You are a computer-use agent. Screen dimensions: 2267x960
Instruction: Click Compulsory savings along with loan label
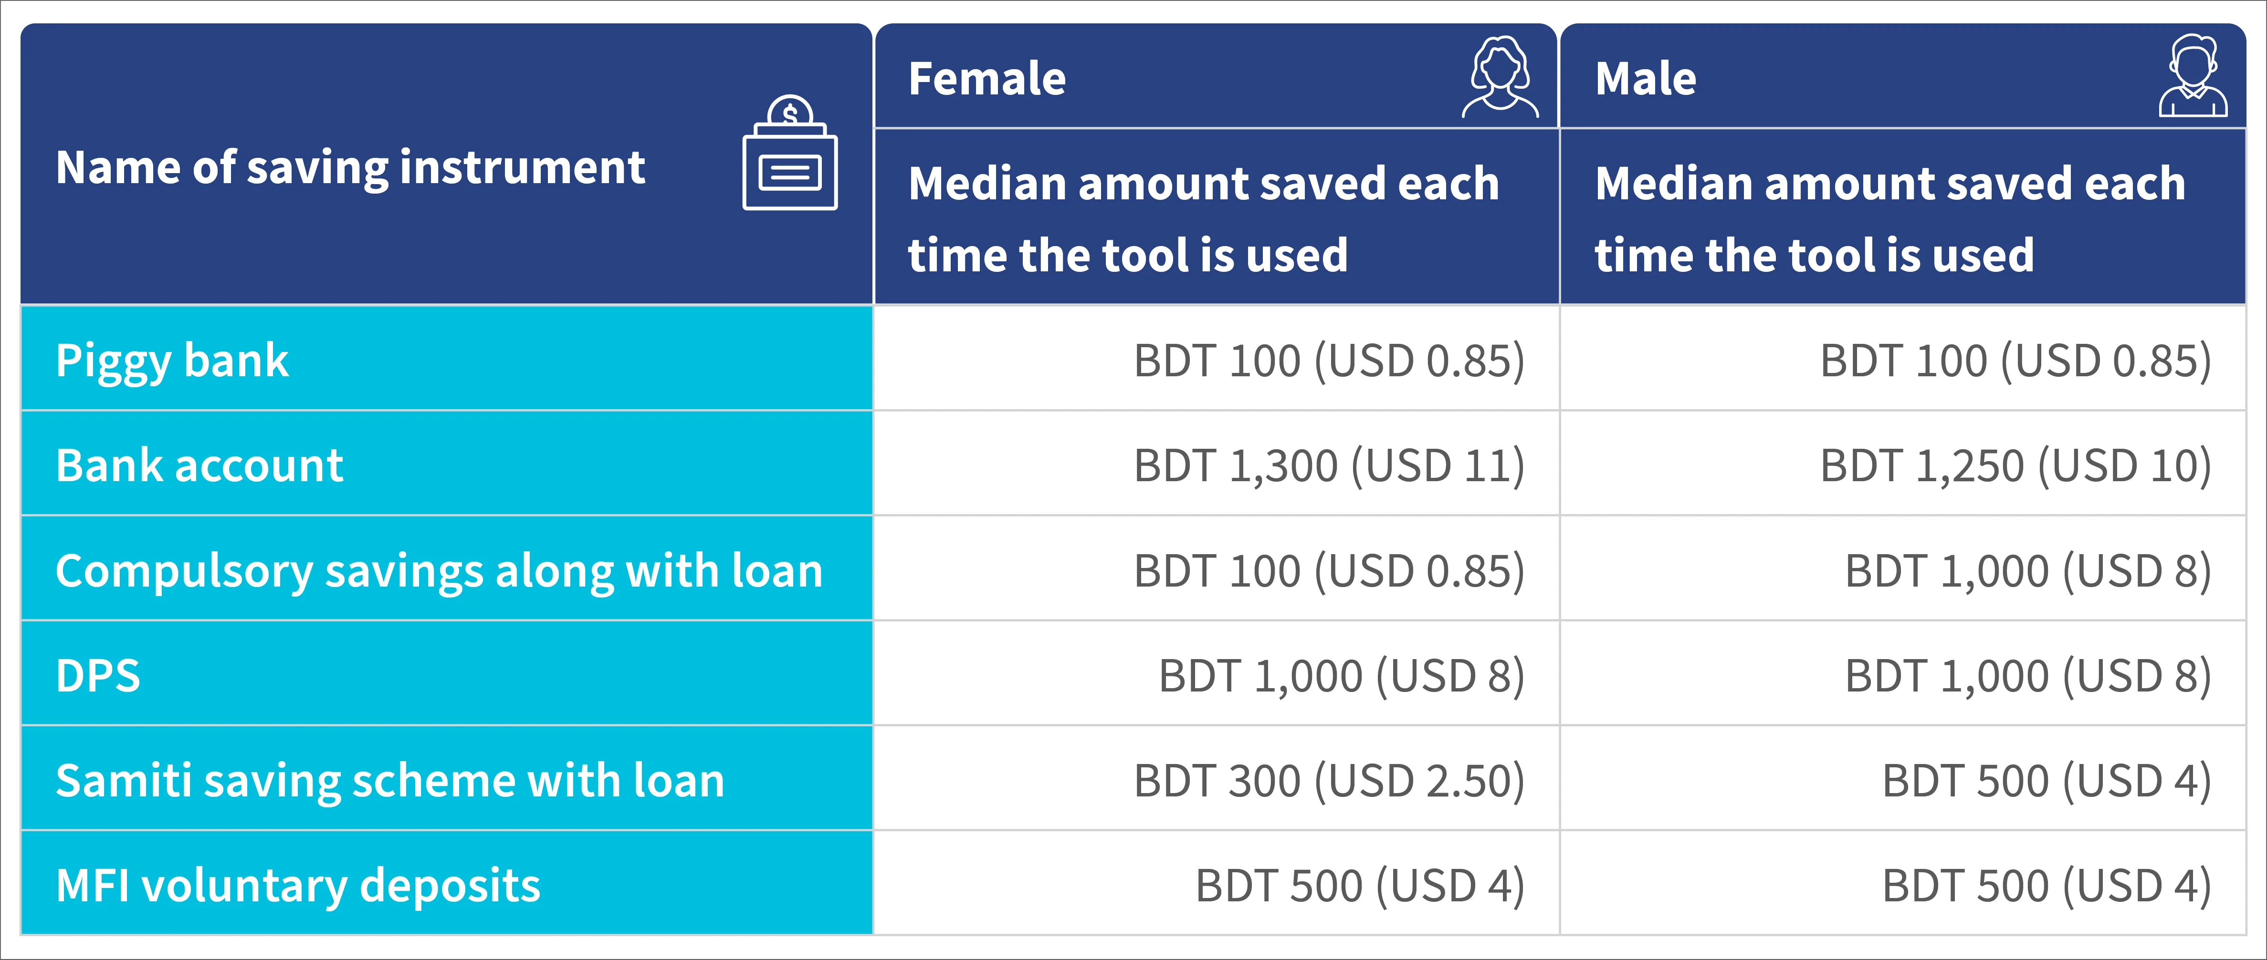439,570
